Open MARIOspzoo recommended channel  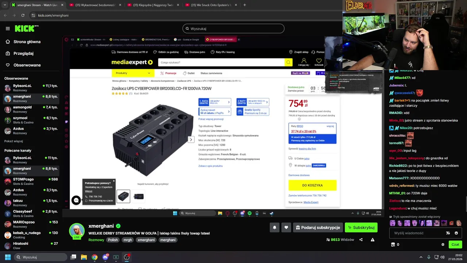[31, 224]
